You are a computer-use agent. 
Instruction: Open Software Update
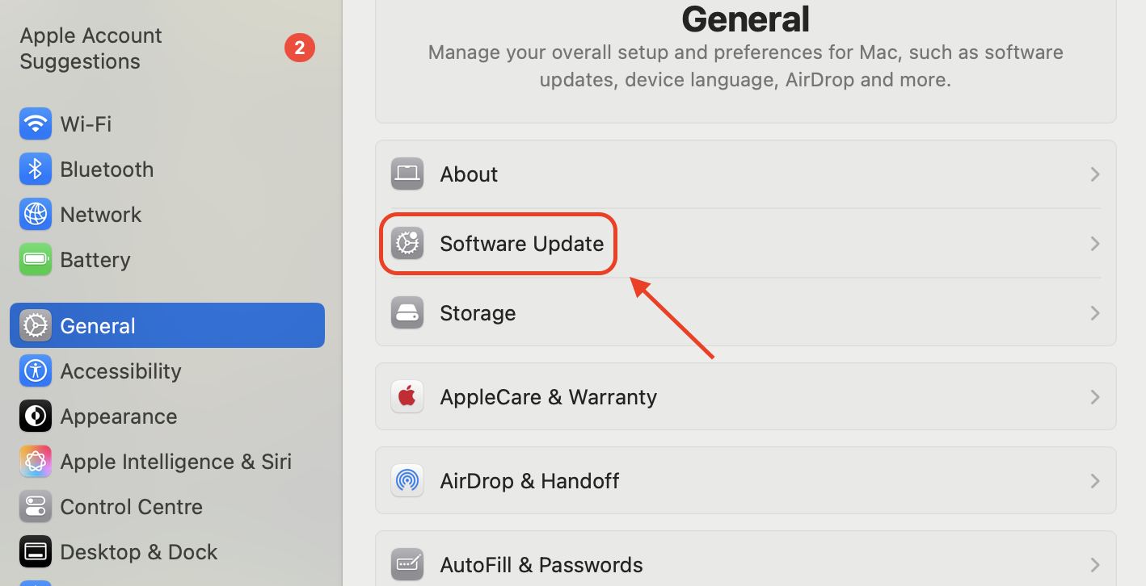(x=521, y=243)
